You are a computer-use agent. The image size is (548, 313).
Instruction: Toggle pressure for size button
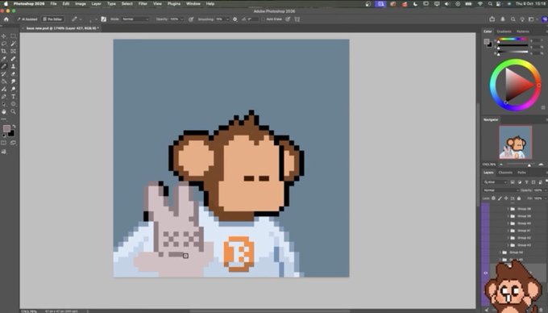pyautogui.click(x=288, y=19)
